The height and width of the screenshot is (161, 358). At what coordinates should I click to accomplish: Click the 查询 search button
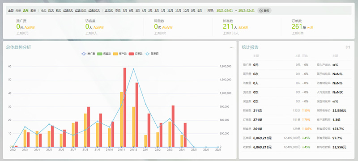tap(264, 10)
